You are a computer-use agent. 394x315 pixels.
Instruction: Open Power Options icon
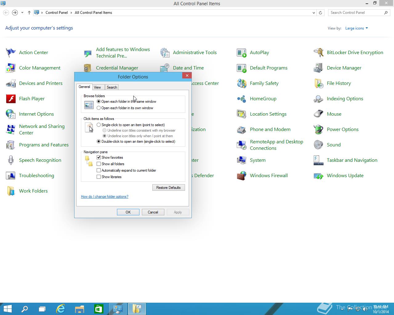pos(319,130)
